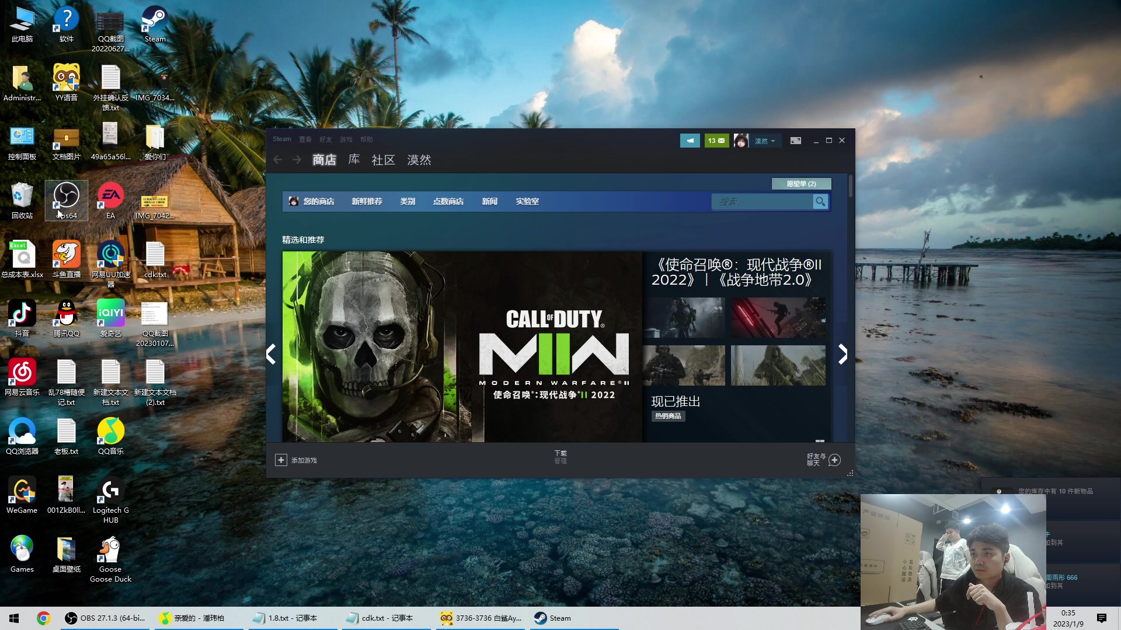The width and height of the screenshot is (1121, 630).
Task: Open the 社区 community tab
Action: coord(384,160)
